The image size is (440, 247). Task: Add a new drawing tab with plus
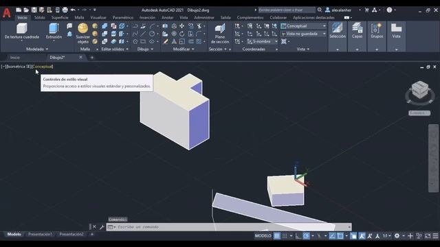pos(91,58)
